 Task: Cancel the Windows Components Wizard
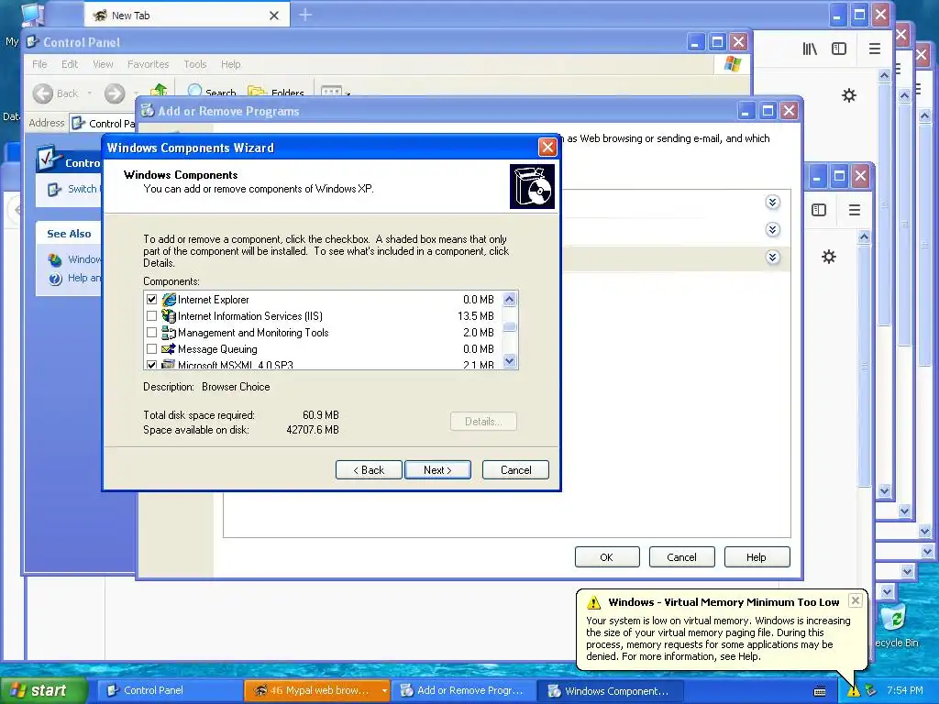(515, 470)
